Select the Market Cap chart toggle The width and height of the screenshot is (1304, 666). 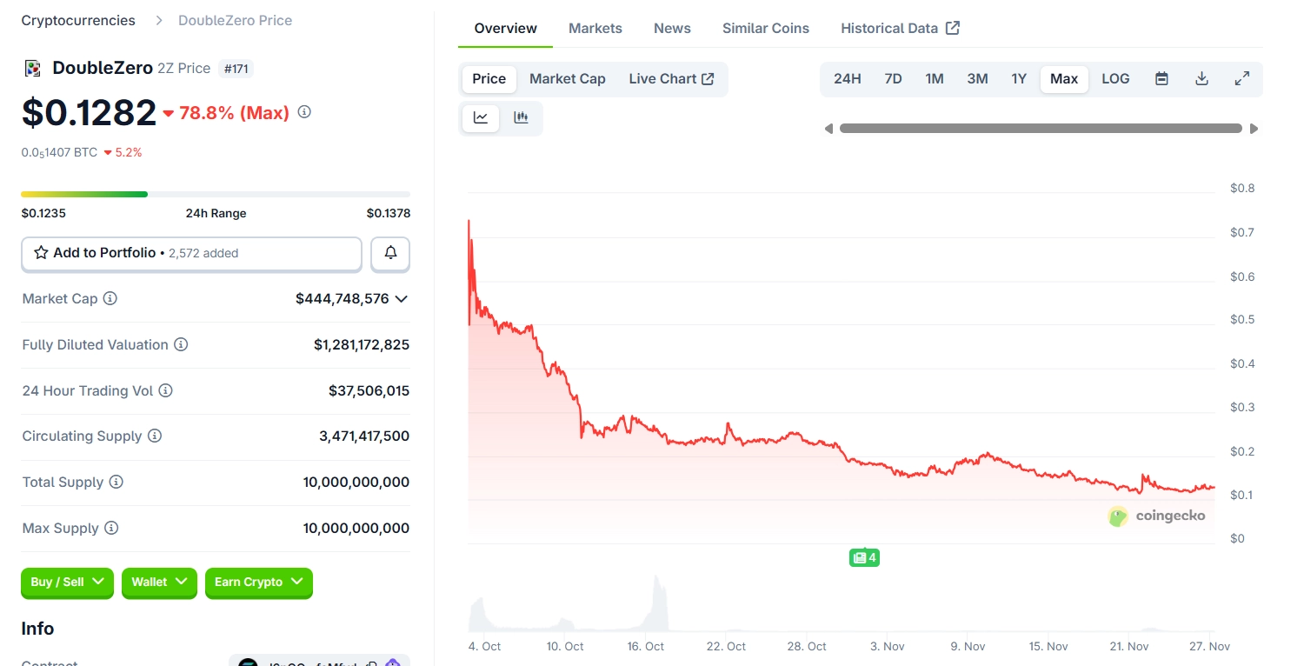click(x=567, y=79)
